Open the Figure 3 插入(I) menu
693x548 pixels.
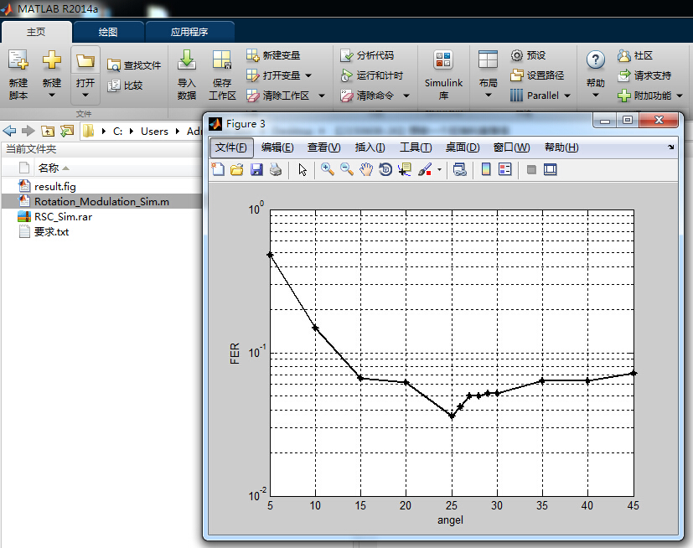370,147
